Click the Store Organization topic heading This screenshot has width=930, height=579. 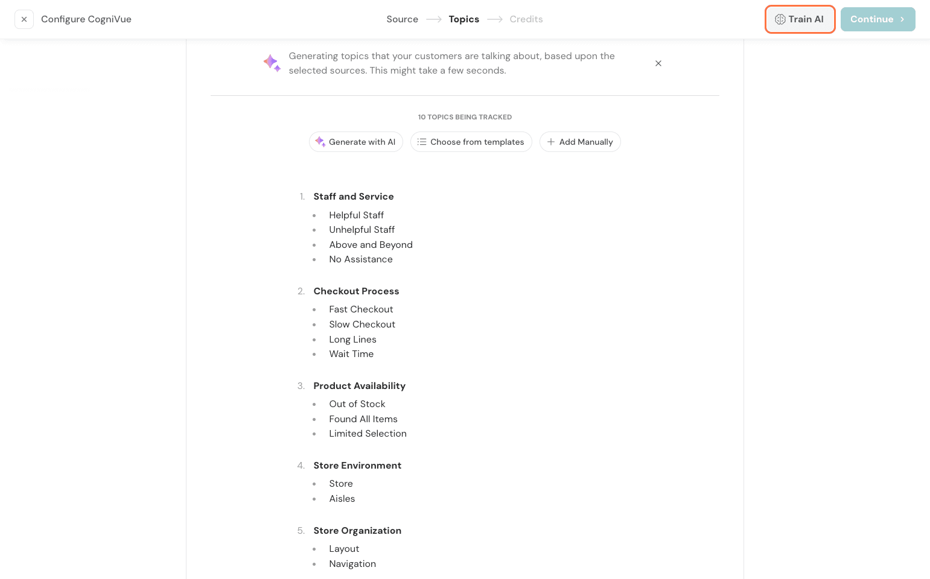coord(357,531)
